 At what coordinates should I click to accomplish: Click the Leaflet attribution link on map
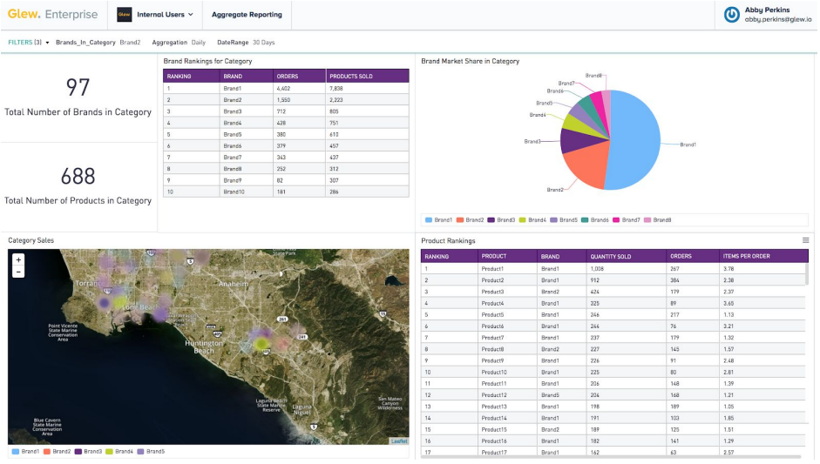click(x=398, y=441)
